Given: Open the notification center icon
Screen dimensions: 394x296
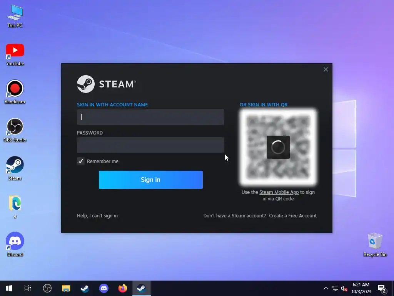Looking at the screenshot, I should [x=382, y=289].
